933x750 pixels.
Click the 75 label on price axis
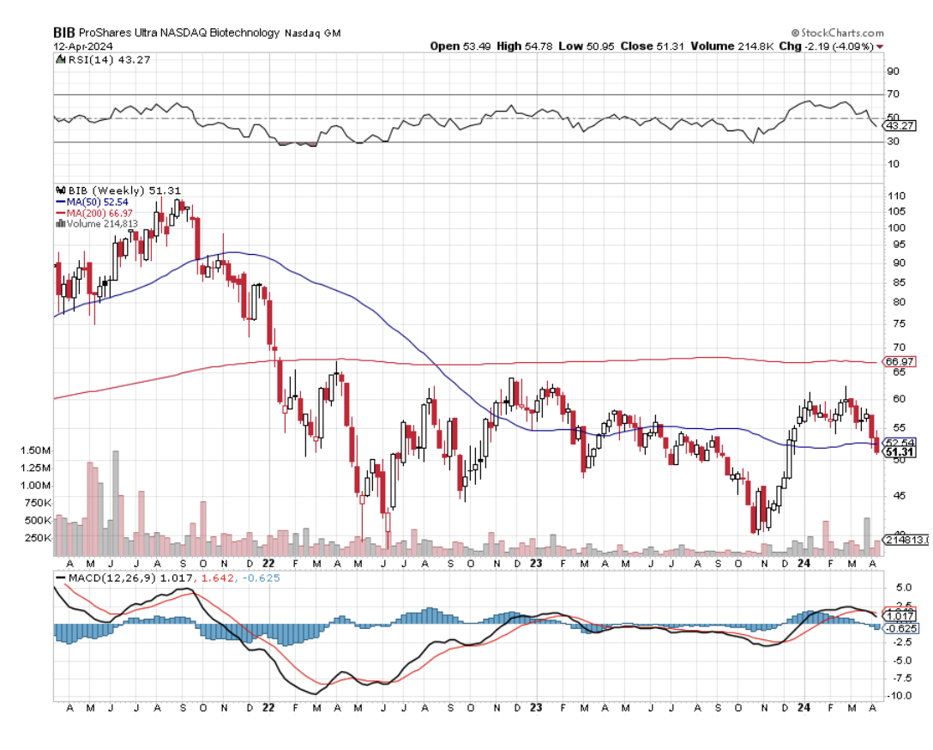(x=899, y=324)
